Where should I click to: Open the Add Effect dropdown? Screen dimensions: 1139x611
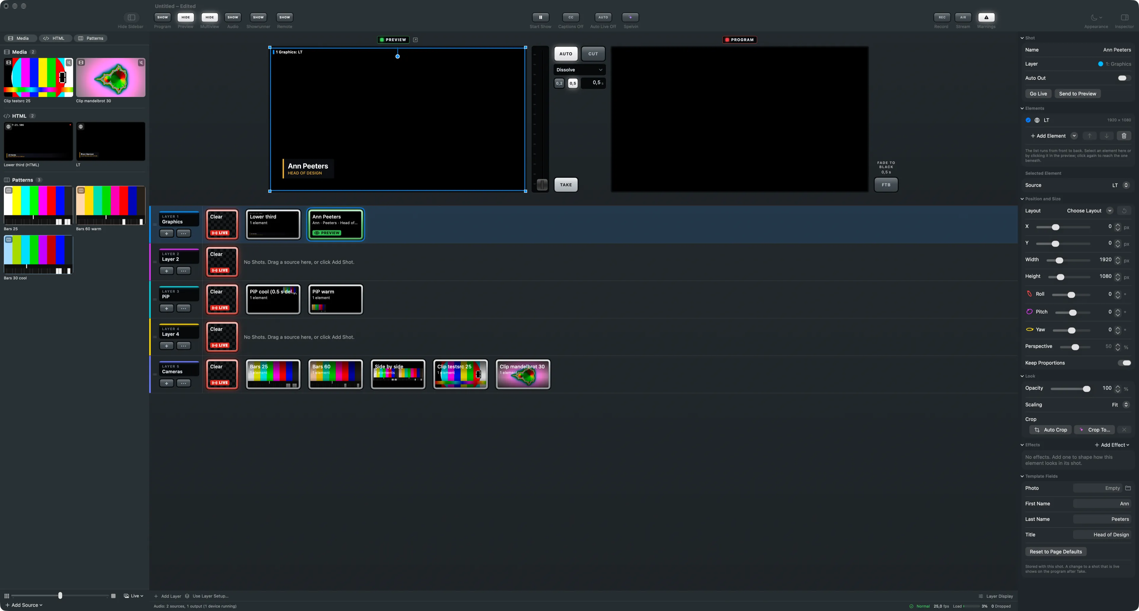1112,445
